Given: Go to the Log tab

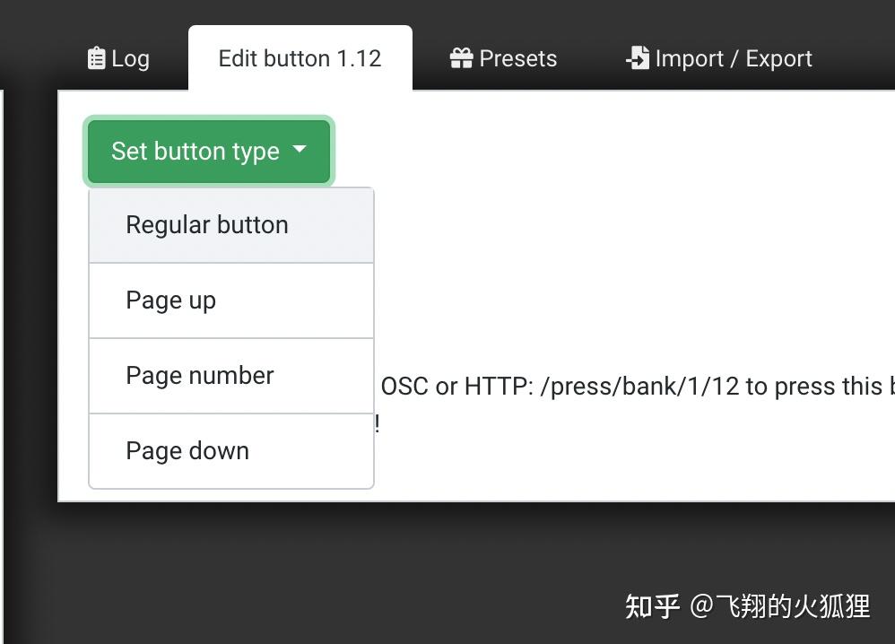Looking at the screenshot, I should (x=117, y=57).
